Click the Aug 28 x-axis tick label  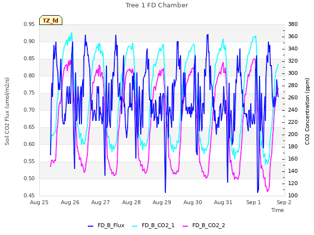[131, 202]
